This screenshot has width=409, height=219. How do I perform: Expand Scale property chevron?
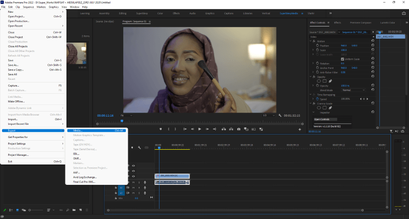point(313,50)
